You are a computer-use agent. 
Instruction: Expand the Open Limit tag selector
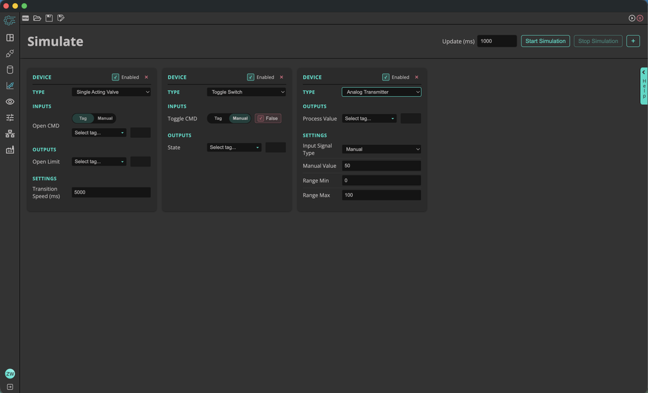tap(99, 162)
